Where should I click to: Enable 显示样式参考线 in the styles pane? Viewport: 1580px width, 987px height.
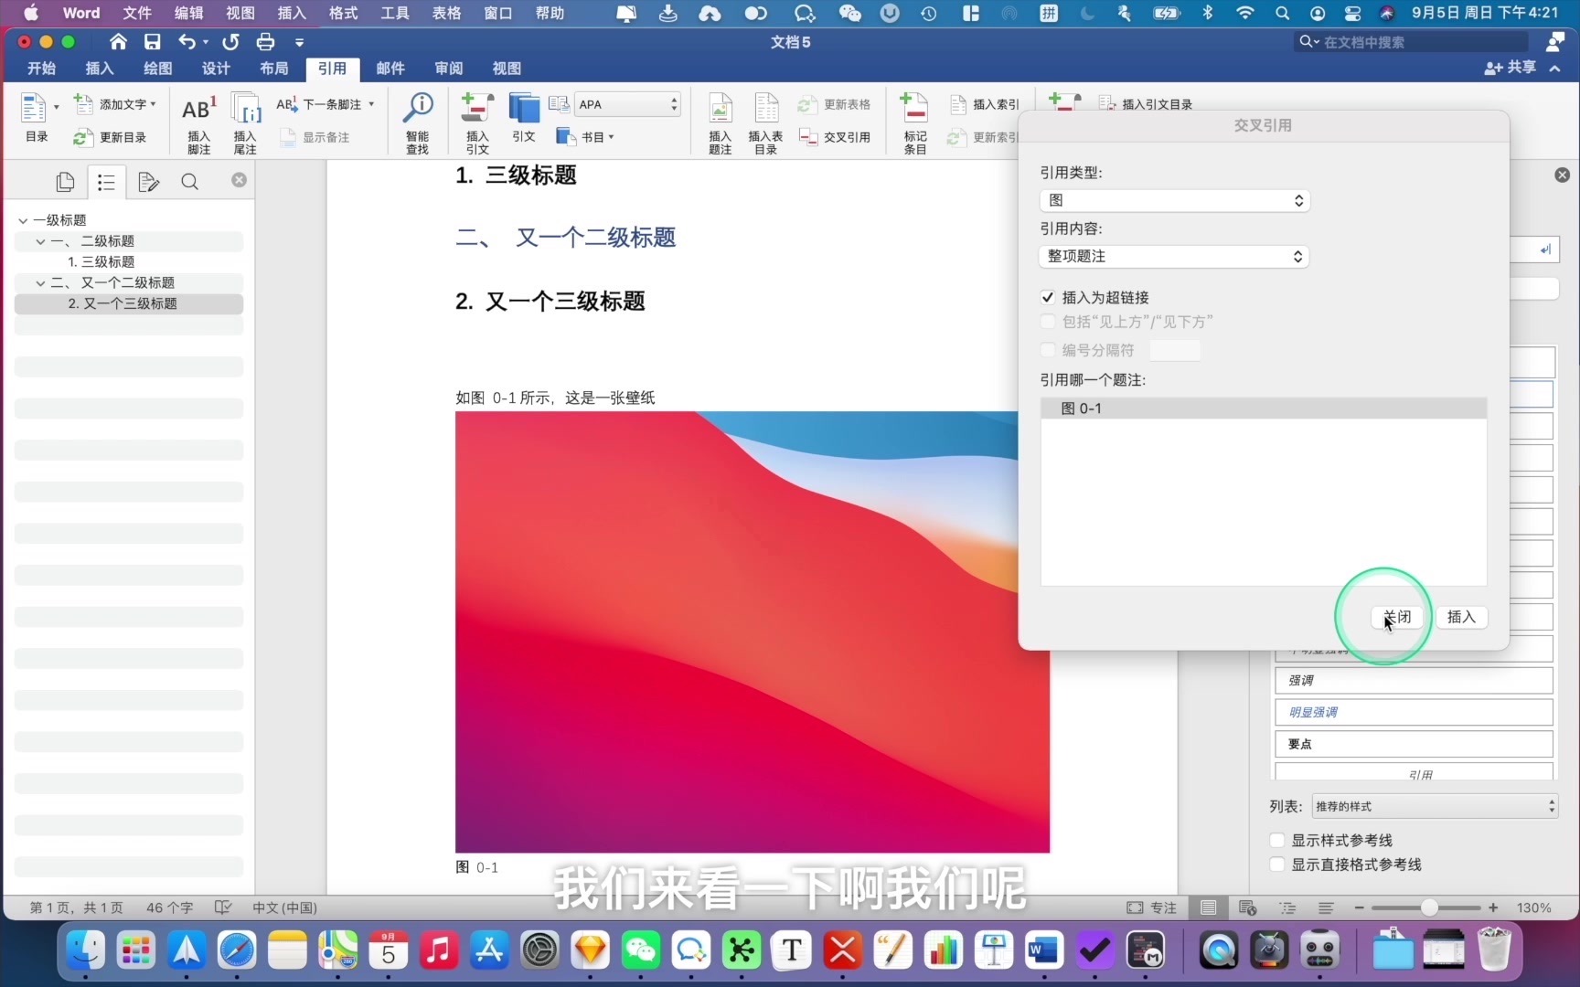coord(1276,840)
